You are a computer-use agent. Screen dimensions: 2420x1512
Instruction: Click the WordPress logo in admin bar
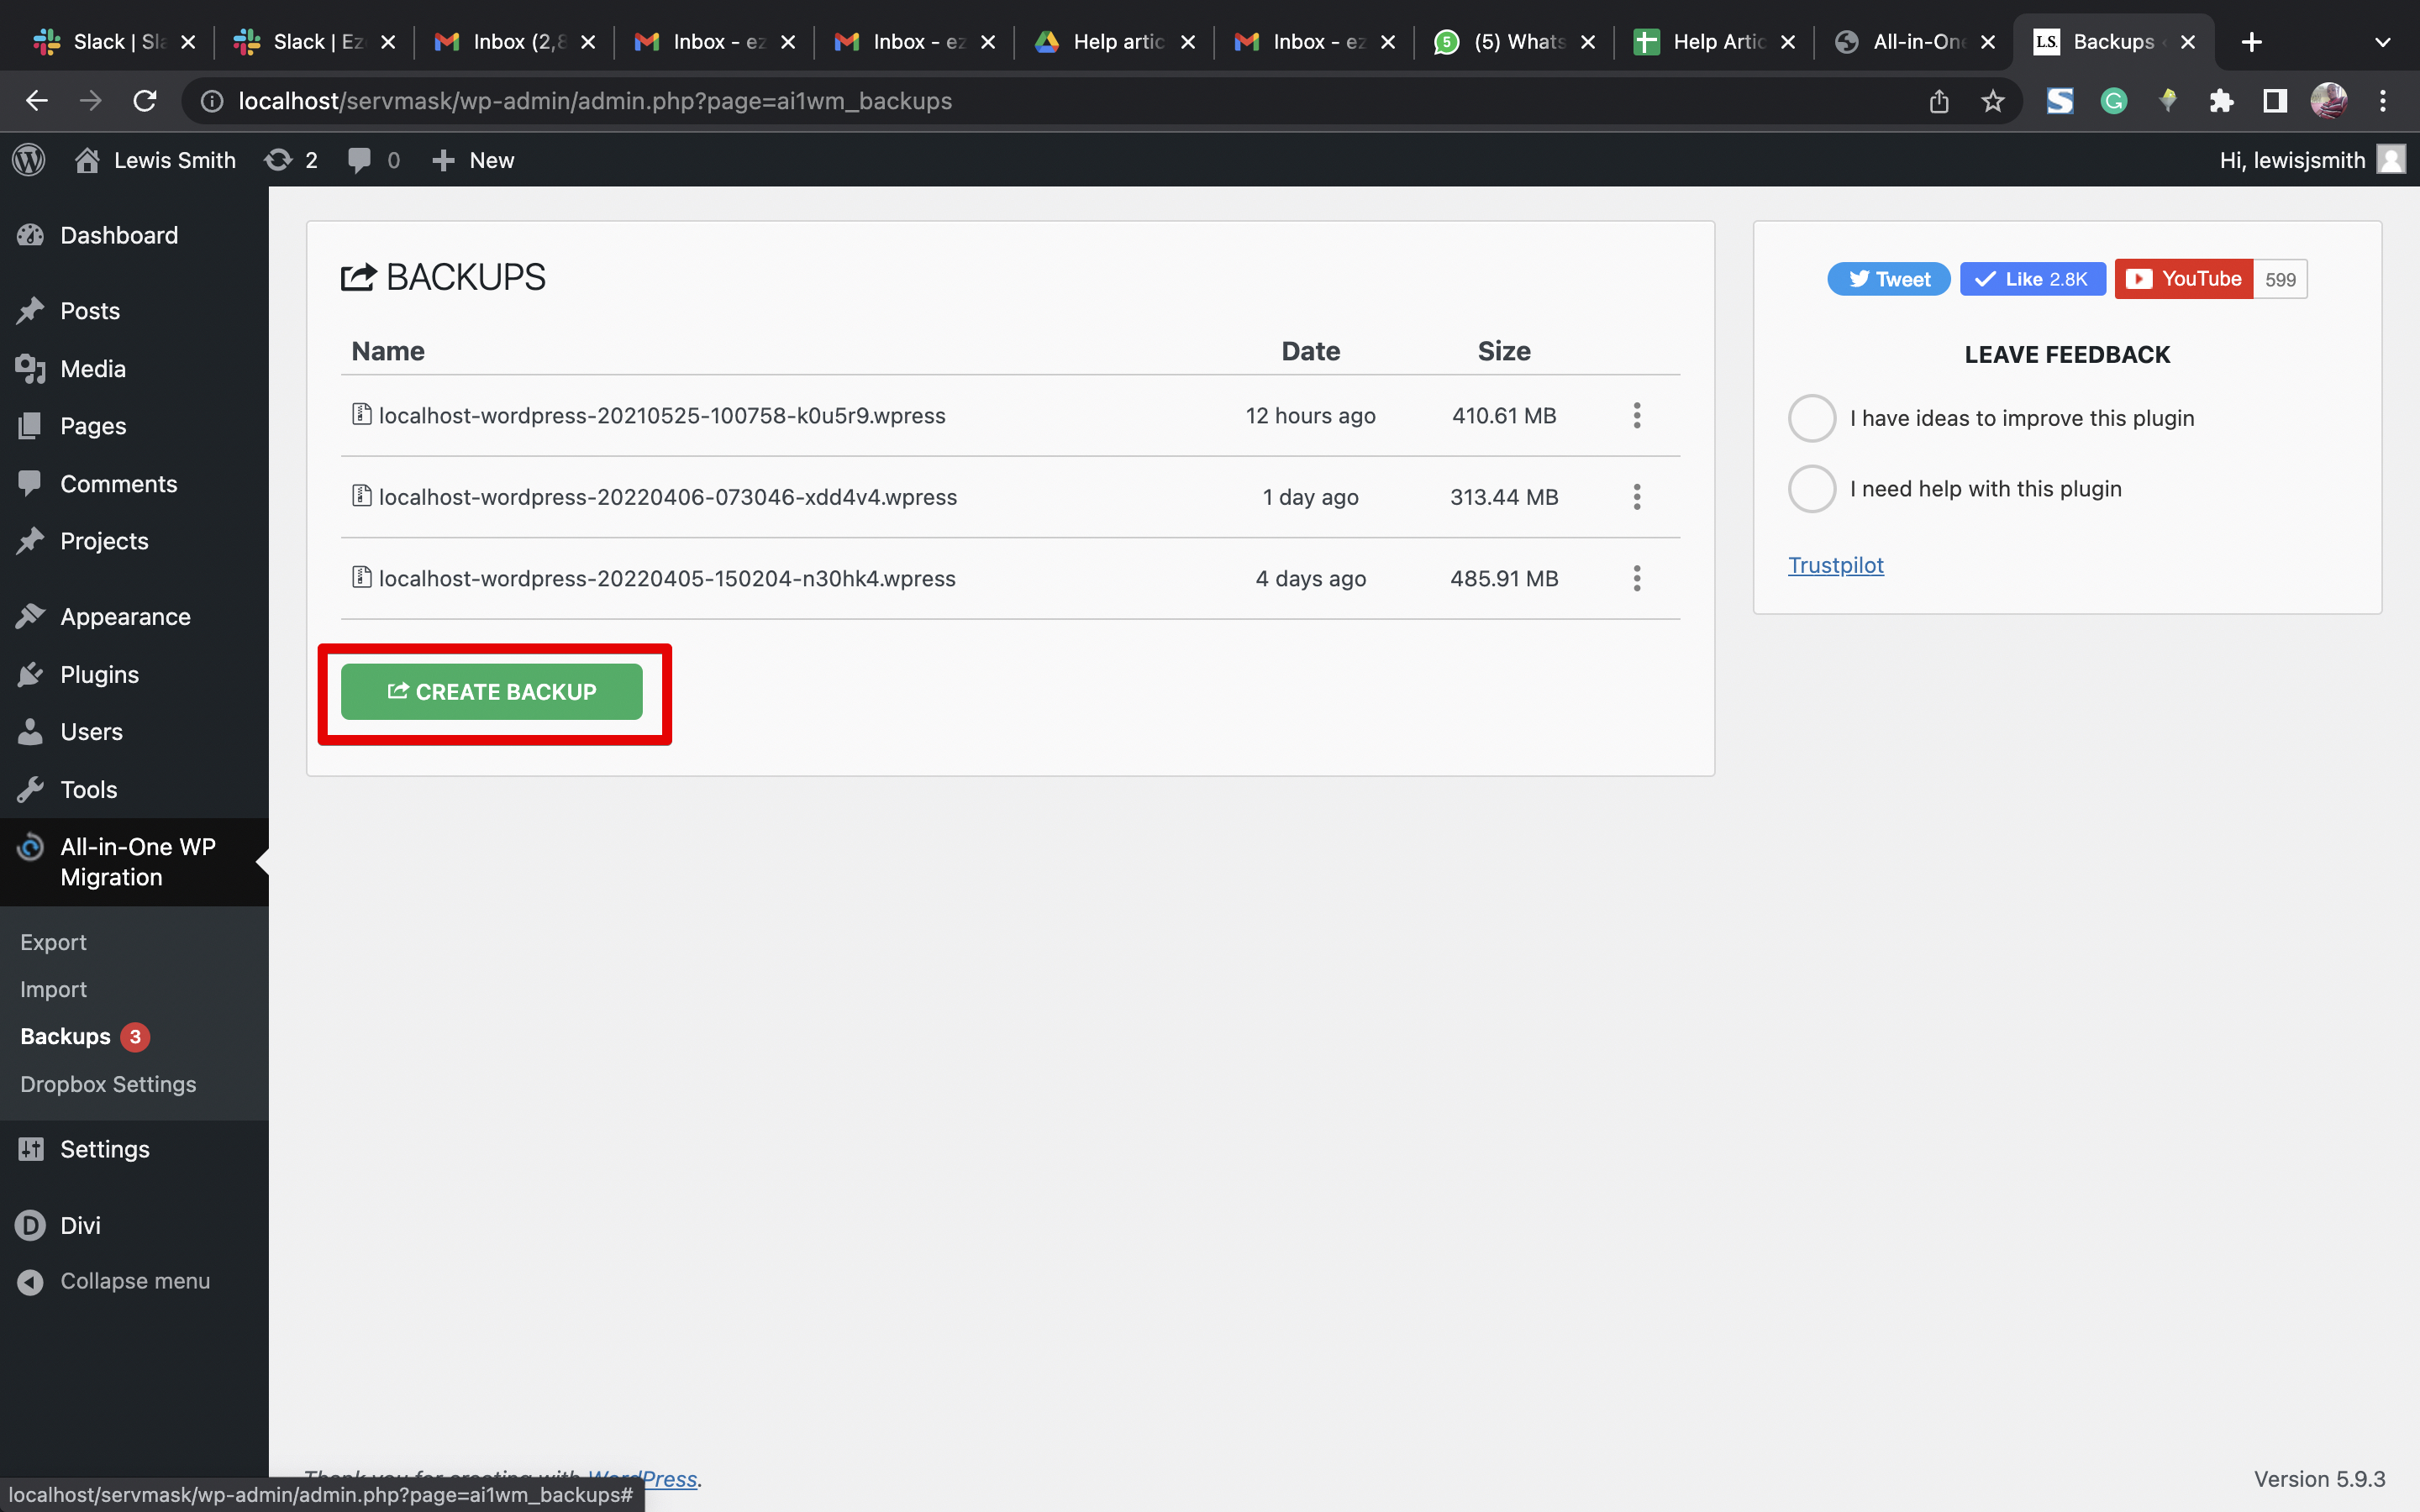pos(29,160)
